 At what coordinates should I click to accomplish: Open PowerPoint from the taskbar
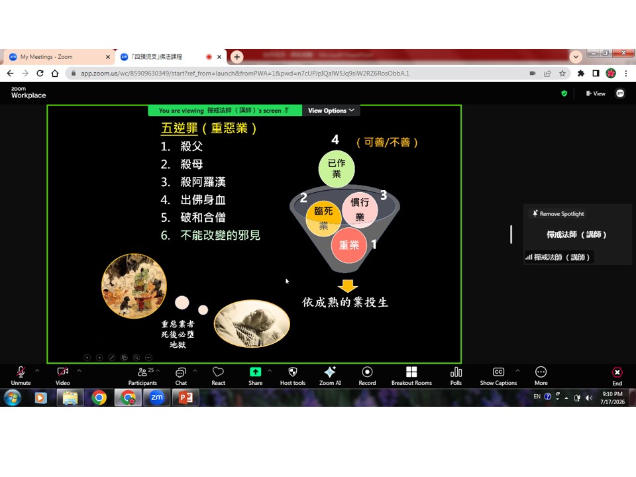point(185,397)
